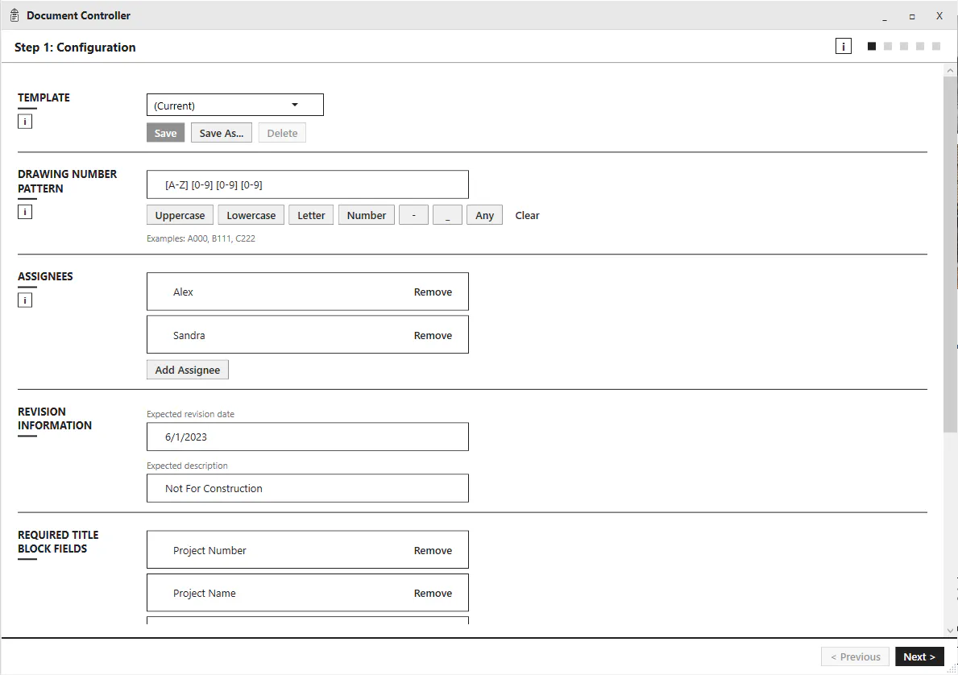958x675 pixels.
Task: Select the fifth step indicator square
Action: 936,47
